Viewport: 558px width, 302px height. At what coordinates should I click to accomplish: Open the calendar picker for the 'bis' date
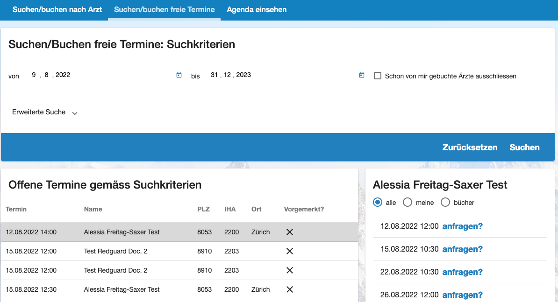tap(361, 75)
